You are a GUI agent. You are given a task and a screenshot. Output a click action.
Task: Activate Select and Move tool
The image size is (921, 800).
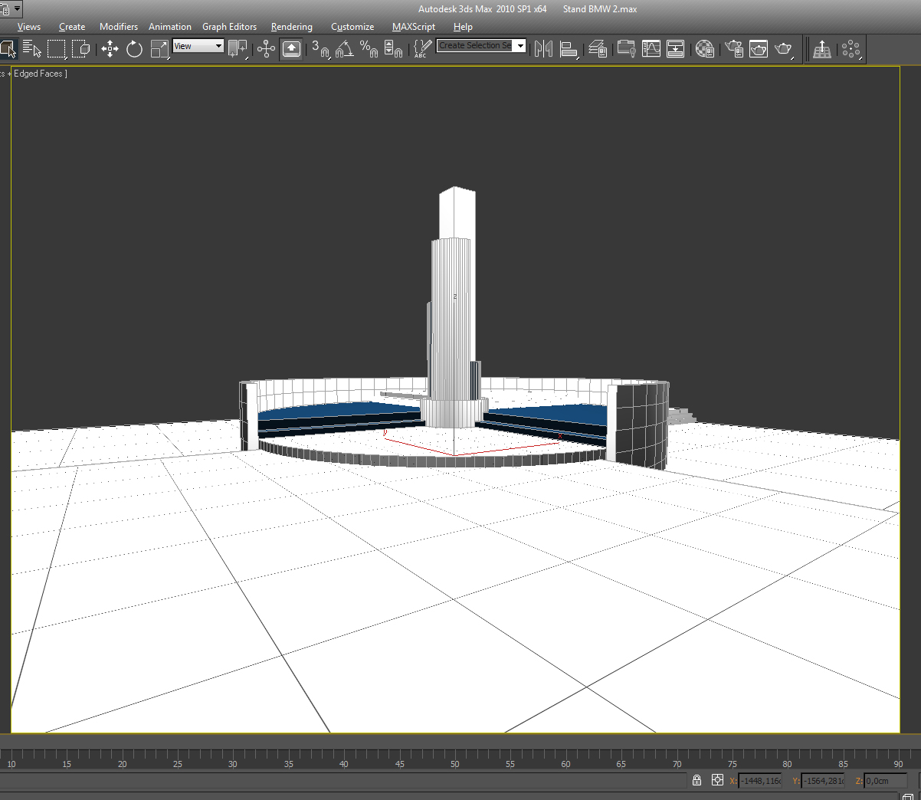110,49
